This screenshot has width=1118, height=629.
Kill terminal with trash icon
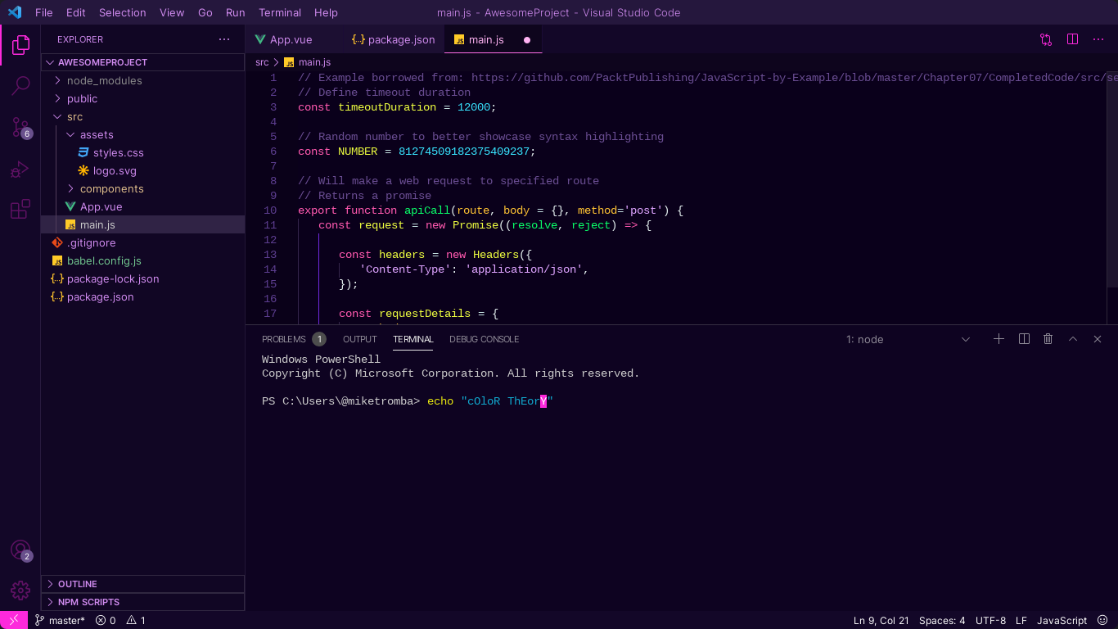tap(1048, 339)
